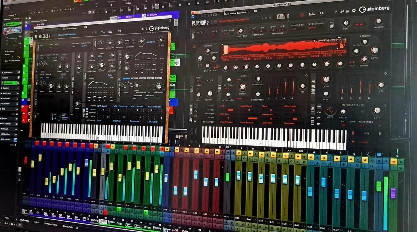Click the Padshop Tune knob
Screen dimensions: 417x232
coord(346,23)
